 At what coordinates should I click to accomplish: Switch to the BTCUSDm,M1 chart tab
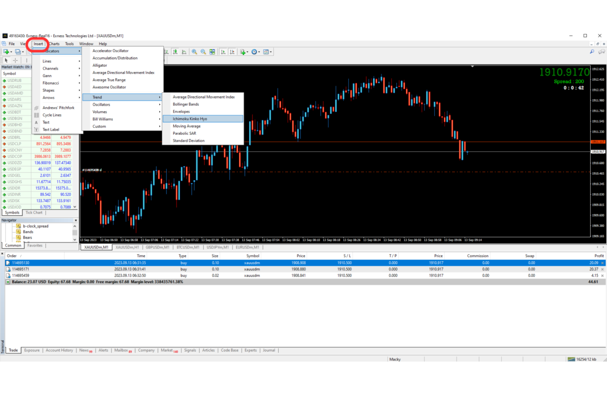click(188, 247)
